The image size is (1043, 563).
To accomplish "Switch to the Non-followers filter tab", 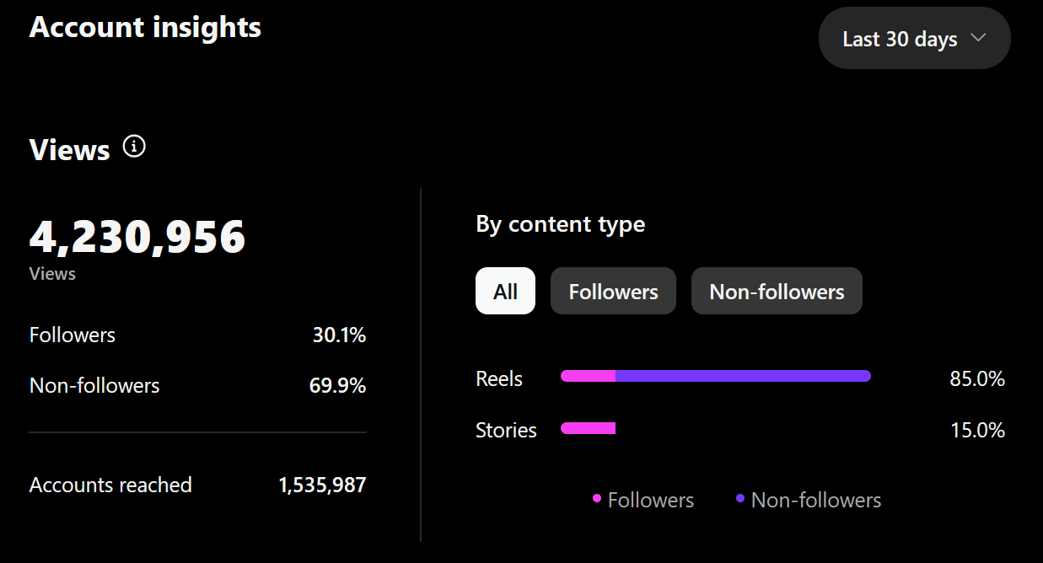I will point(777,292).
